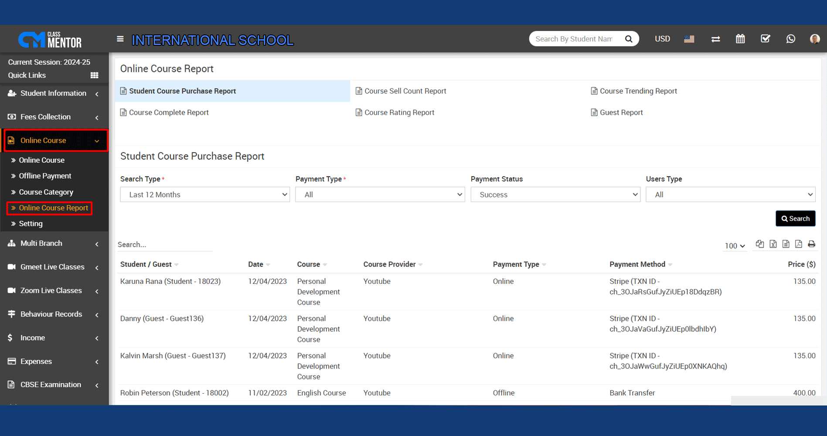The image size is (827, 436).
Task: Click the Fees Collection money icon
Action: (12, 117)
